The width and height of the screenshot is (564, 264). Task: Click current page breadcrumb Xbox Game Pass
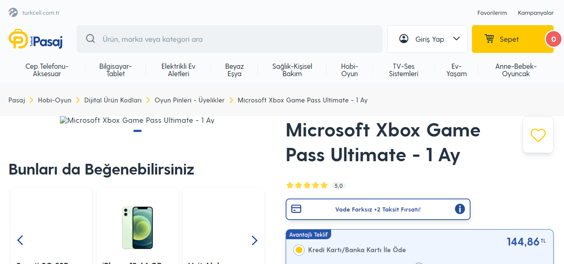[302, 100]
